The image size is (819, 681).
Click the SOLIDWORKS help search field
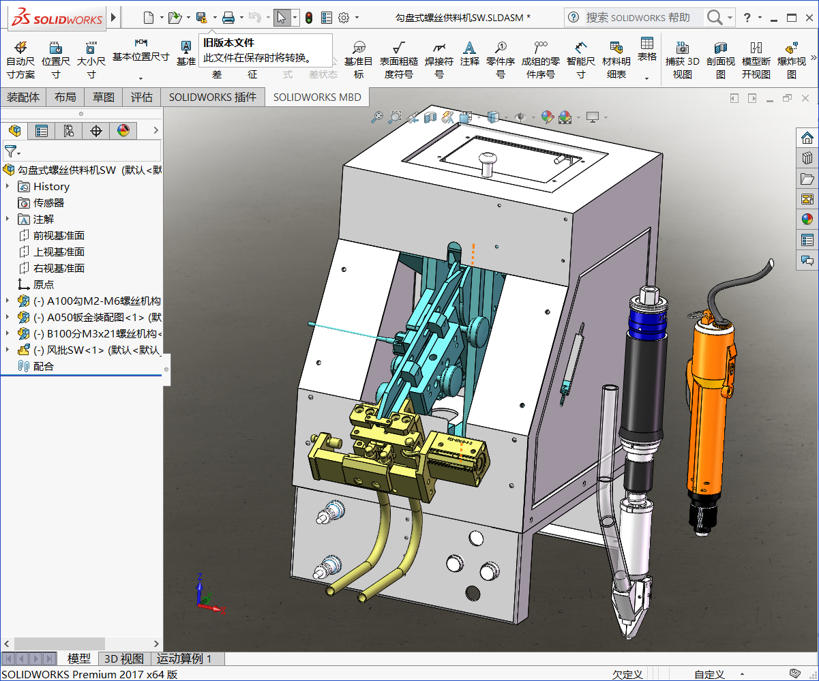pyautogui.click(x=643, y=18)
